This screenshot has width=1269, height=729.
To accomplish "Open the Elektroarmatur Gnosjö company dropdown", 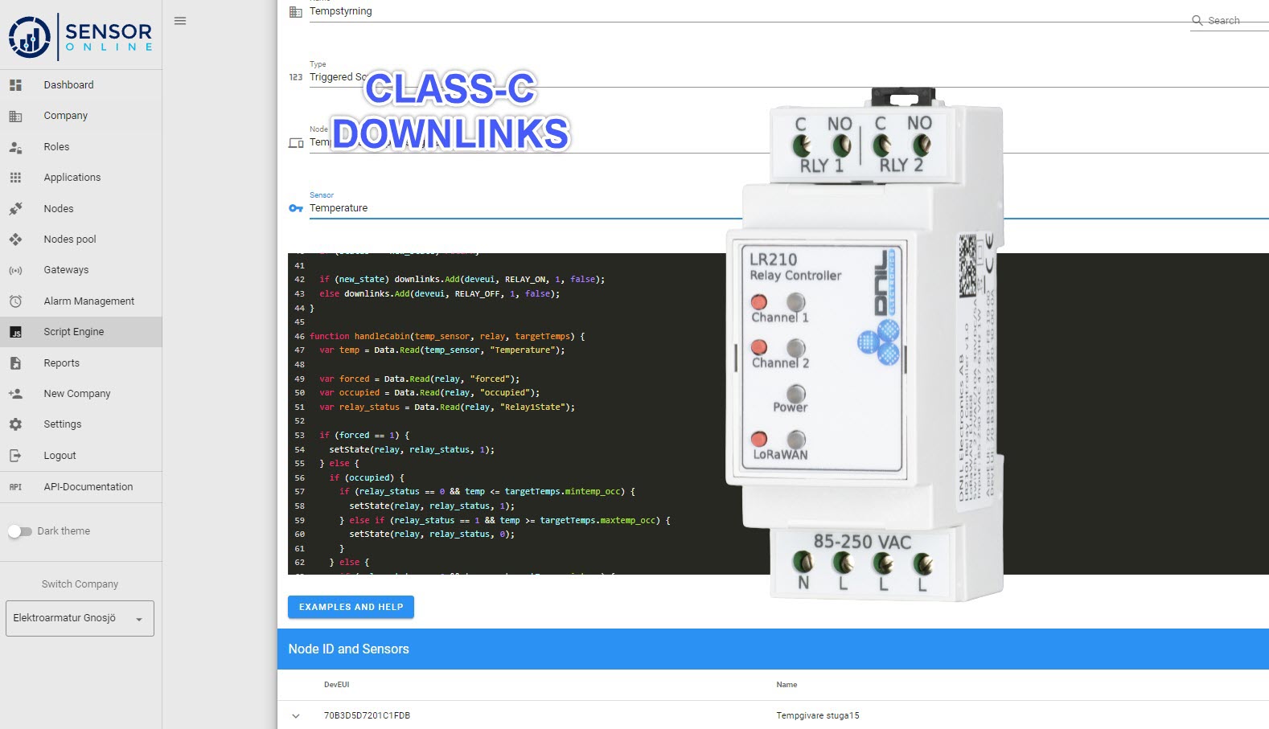I will coord(80,619).
